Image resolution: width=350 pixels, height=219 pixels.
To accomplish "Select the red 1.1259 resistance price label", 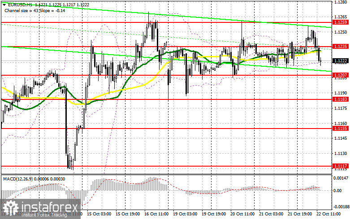I will click(x=341, y=22).
